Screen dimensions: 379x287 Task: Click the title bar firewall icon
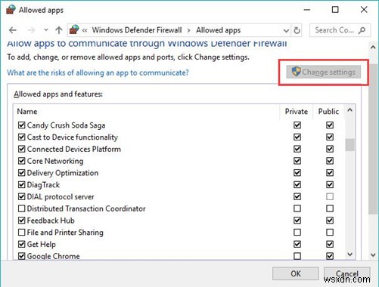click(11, 10)
